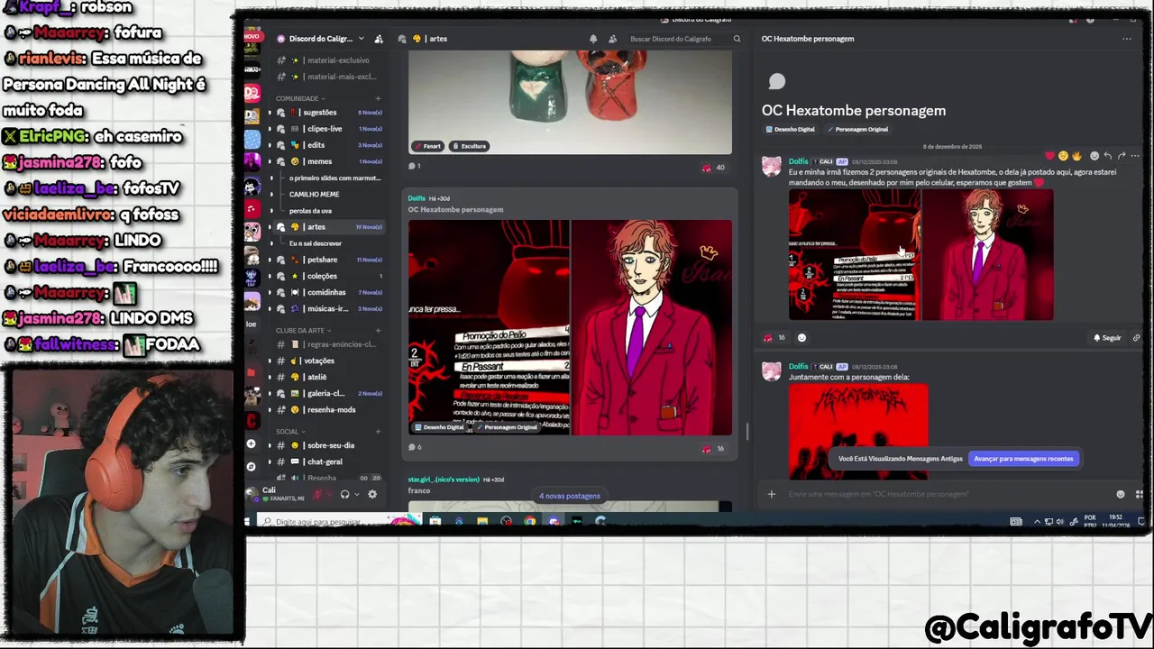This screenshot has height=649, width=1154.
Task: Click Avançar para mensagens recentes button
Action: coord(1023,459)
